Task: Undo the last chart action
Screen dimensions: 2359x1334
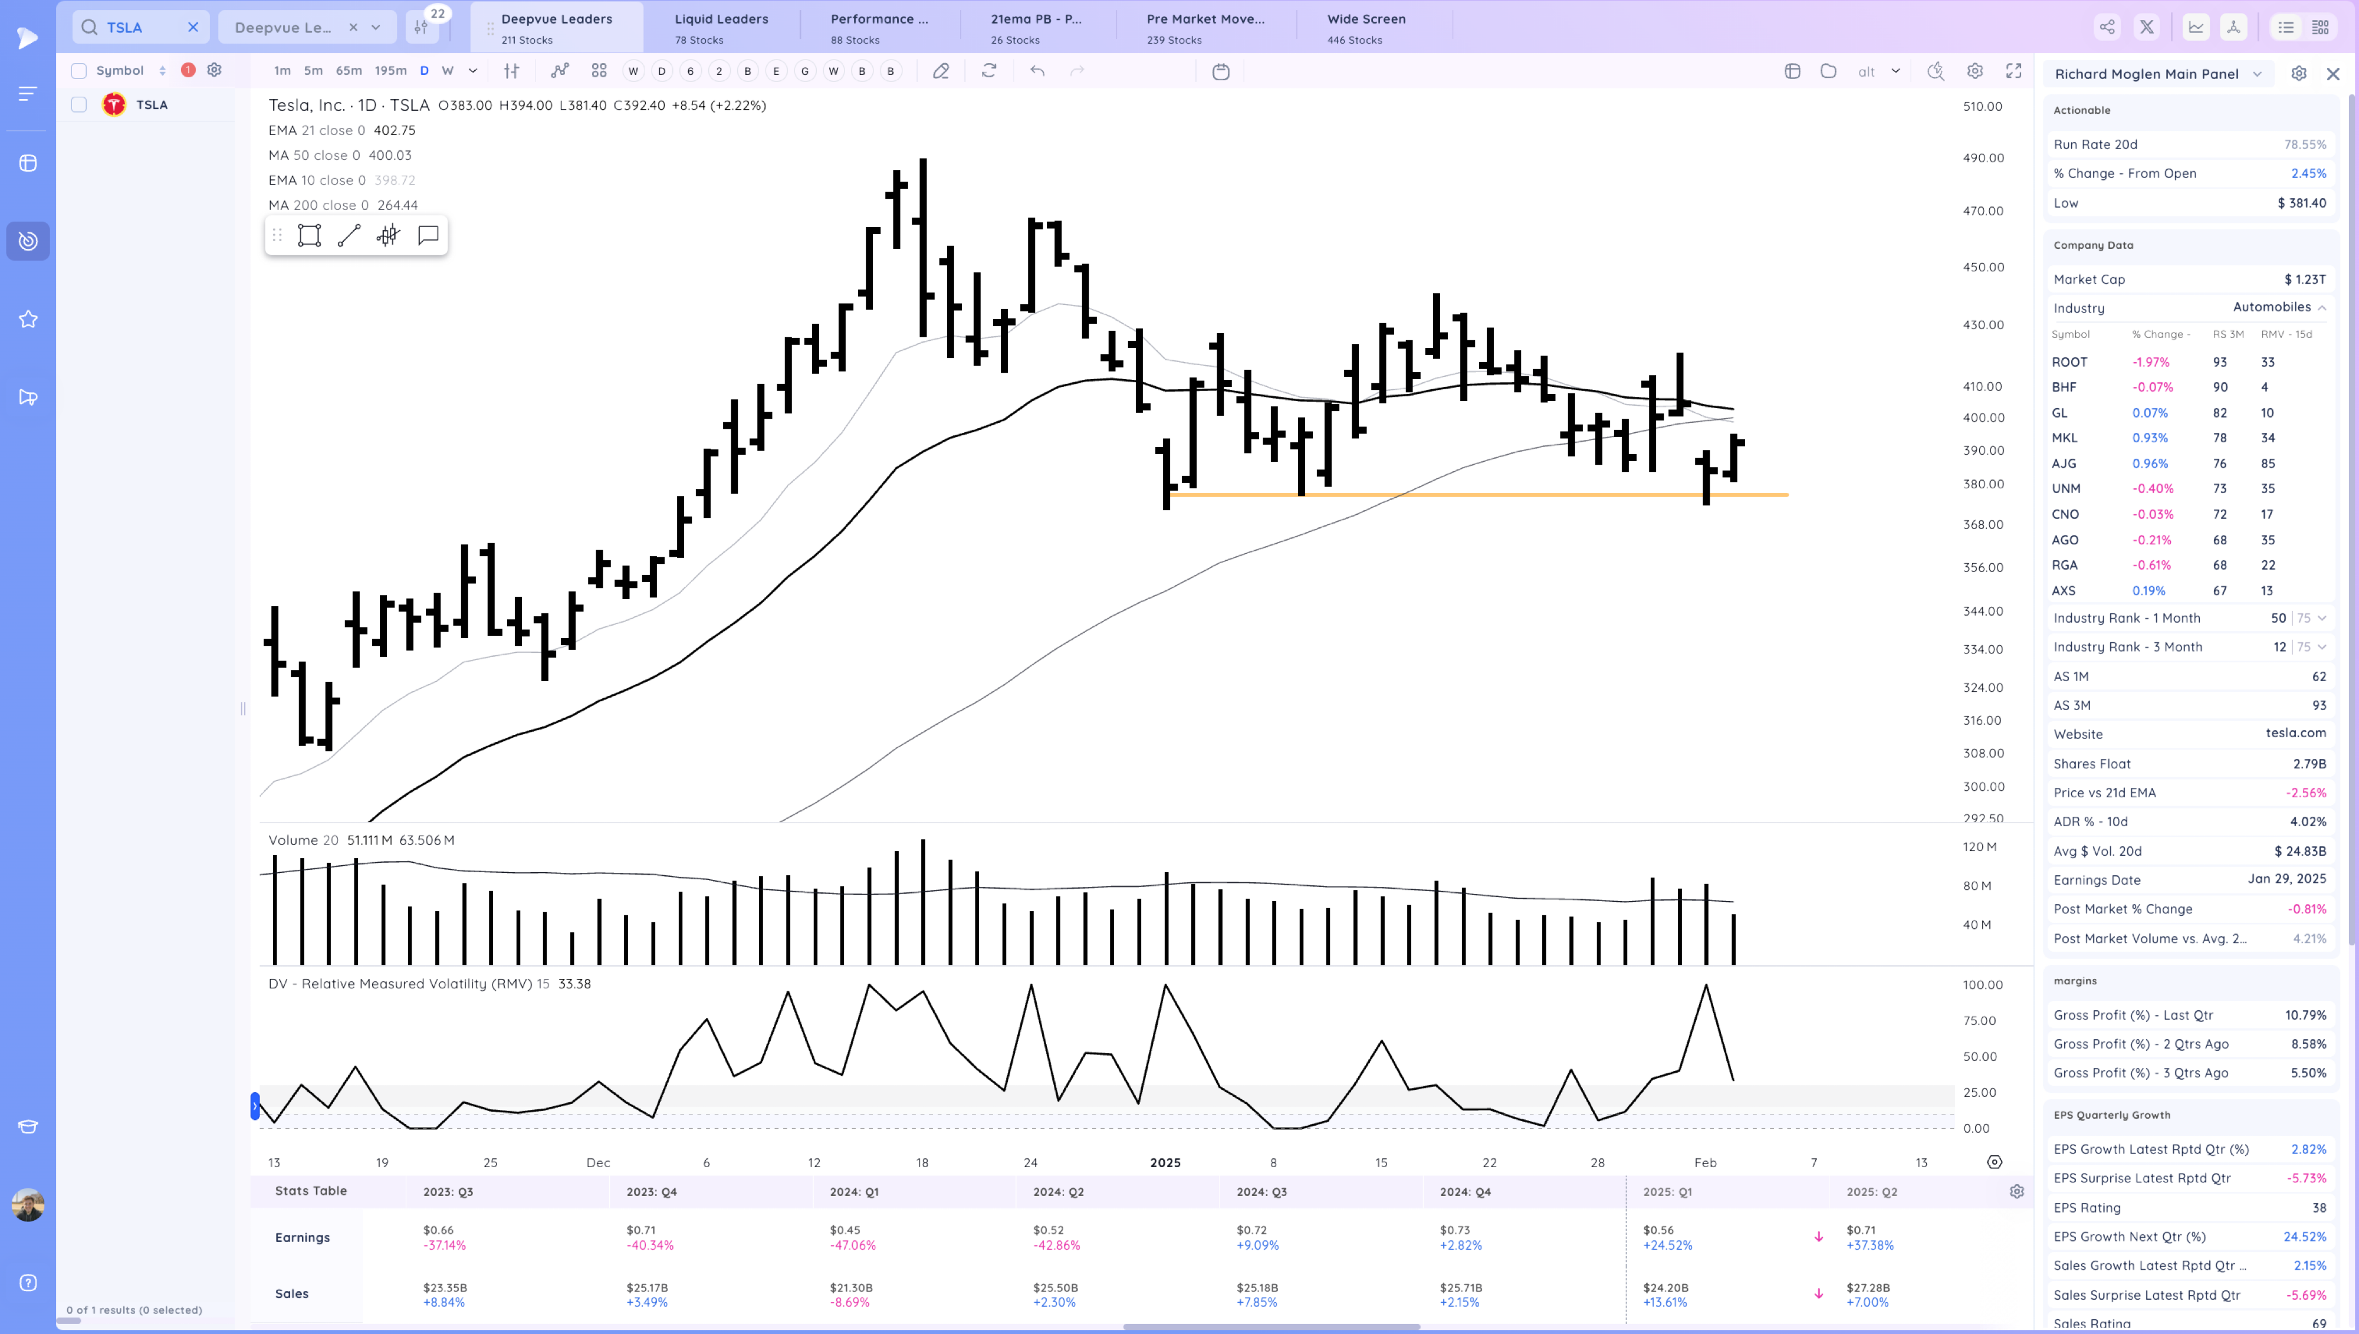Action: point(1037,71)
